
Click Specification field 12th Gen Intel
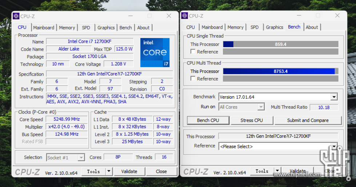coord(109,74)
